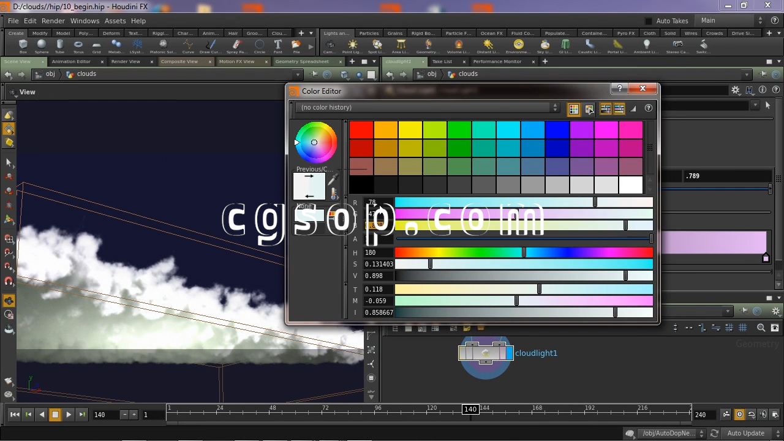Open the Scene View pane options arrow
The height and width of the screenshot is (441, 784).
tap(374, 61)
